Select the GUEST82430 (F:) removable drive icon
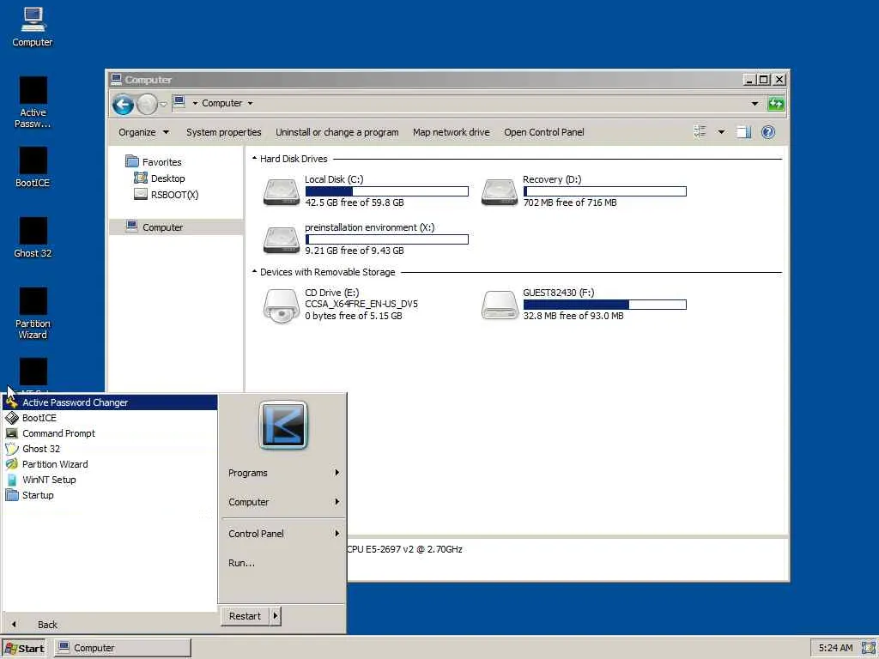This screenshot has height=659, width=879. pos(499,305)
